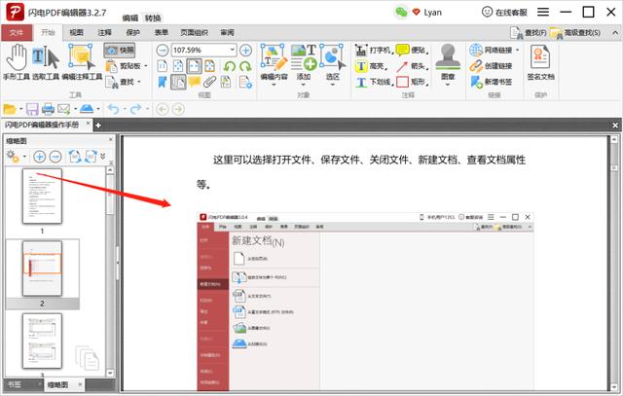The image size is (623, 396).
Task: Select the 手形工具 hand tool
Action: (x=17, y=62)
